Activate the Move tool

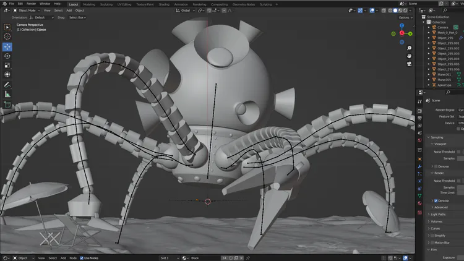7,47
